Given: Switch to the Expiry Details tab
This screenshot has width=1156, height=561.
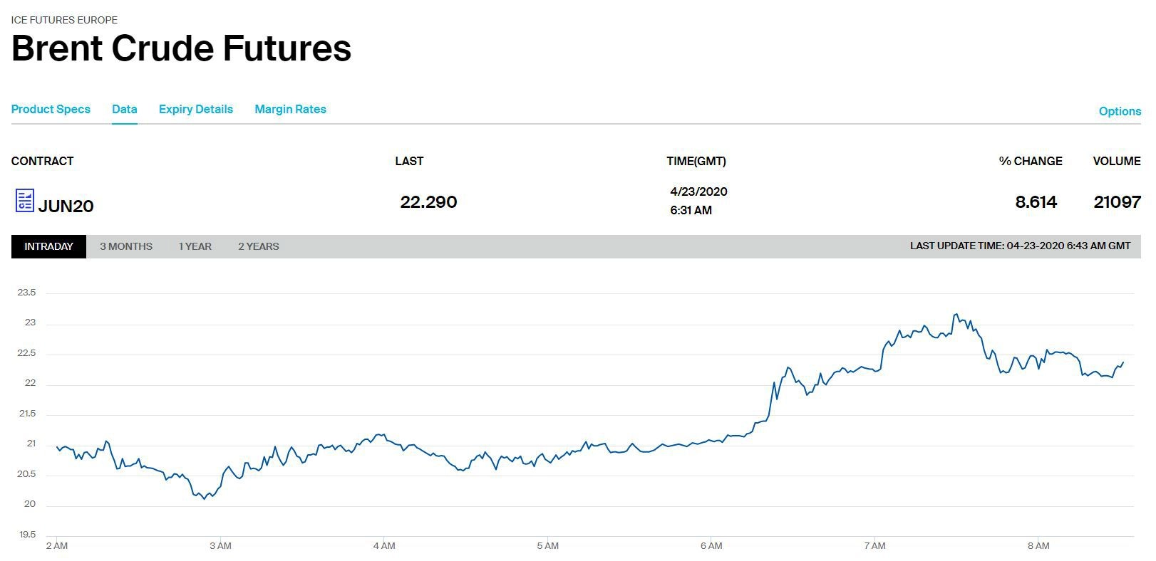Looking at the screenshot, I should tap(195, 109).
